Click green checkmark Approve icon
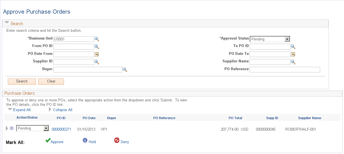 pos(48,141)
